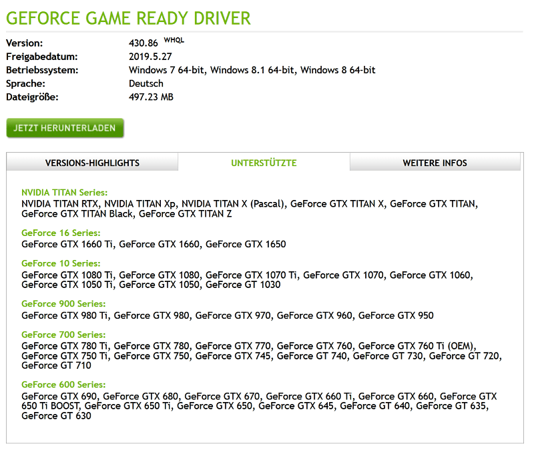The image size is (534, 456).
Task: Click the NVIDIA TITAN Series: heading
Action: point(64,193)
